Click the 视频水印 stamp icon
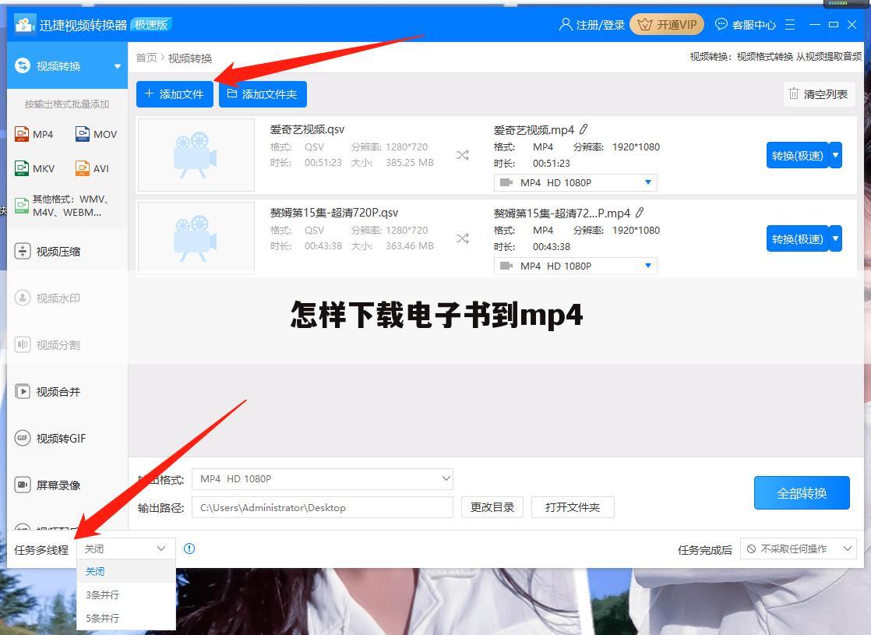This screenshot has height=635, width=871. 23,298
